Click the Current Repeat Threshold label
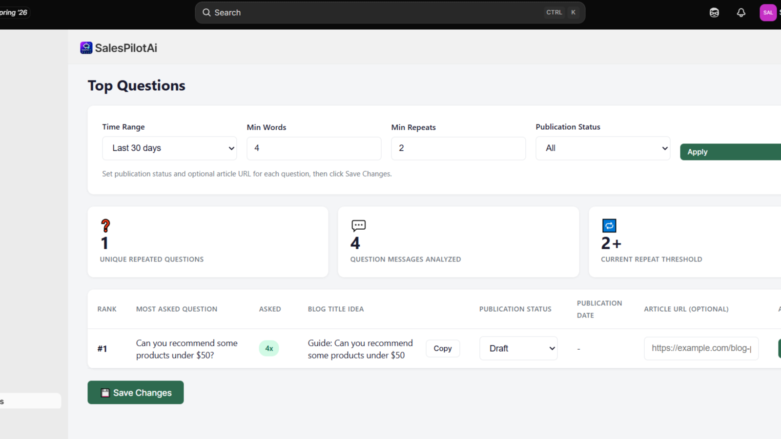 pos(652,259)
